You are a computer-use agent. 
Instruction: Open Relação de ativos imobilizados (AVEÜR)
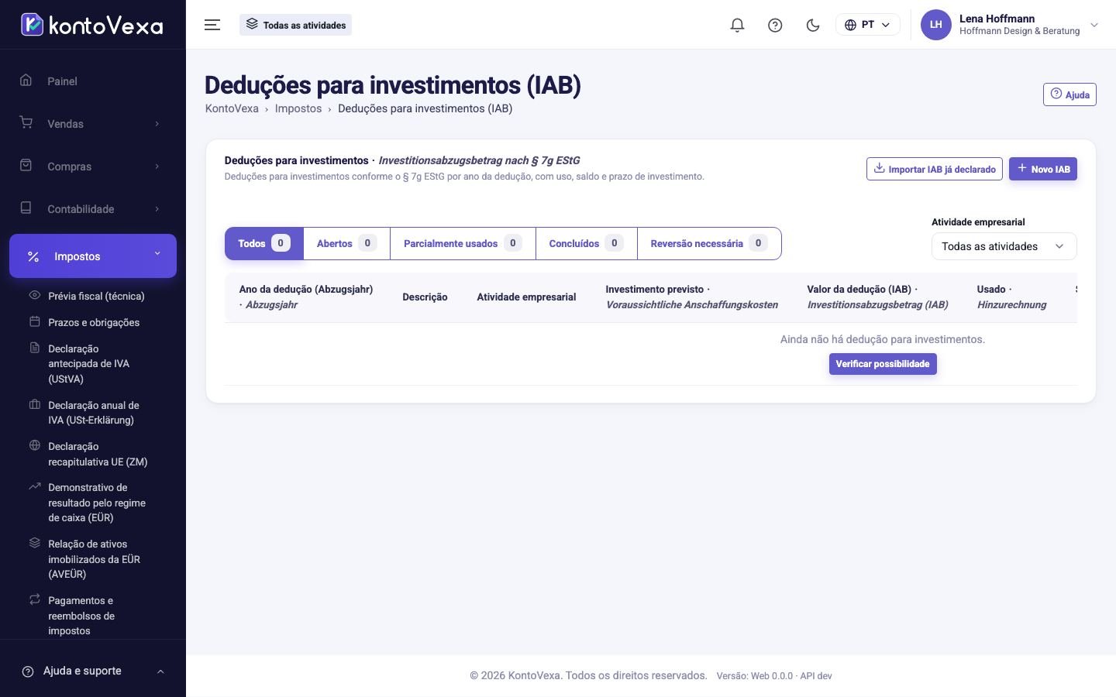coord(94,559)
